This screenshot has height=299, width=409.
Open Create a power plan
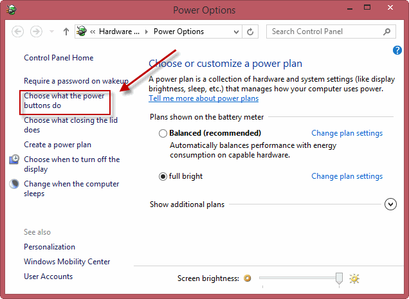tap(58, 145)
